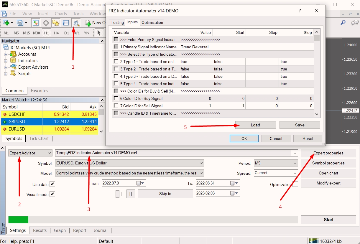Click the Scripts icon in Navigator
The width and height of the screenshot is (360, 244).
pyautogui.click(x=13, y=73)
